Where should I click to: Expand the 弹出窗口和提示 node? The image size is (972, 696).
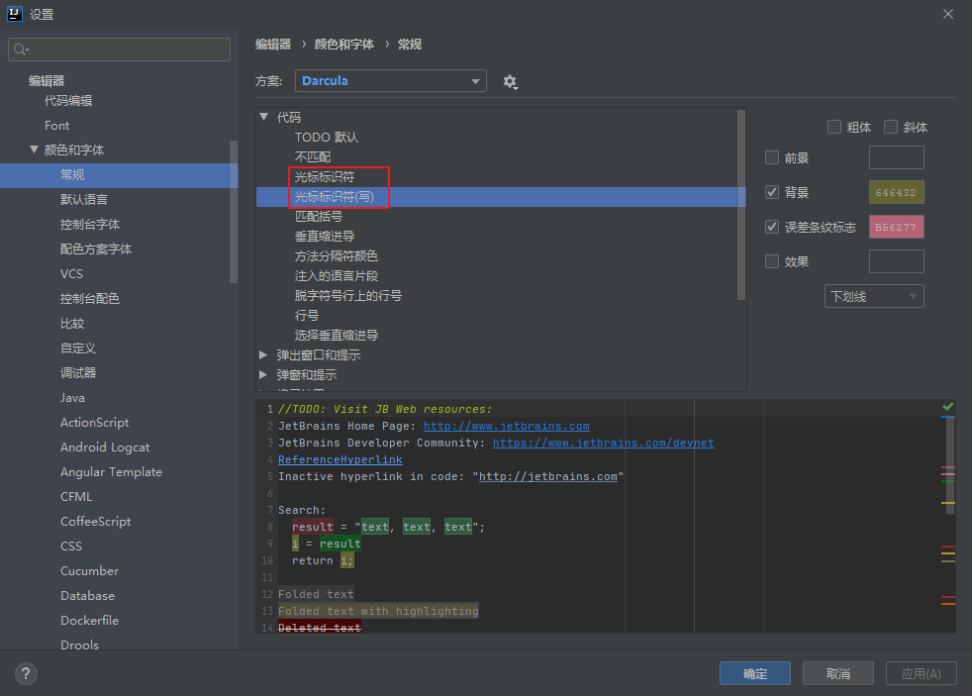(262, 353)
